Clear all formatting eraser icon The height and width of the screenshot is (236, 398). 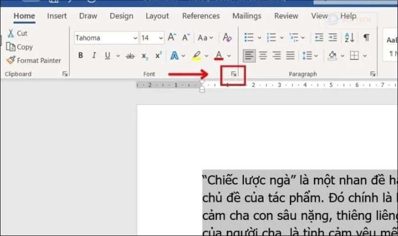tap(227, 37)
